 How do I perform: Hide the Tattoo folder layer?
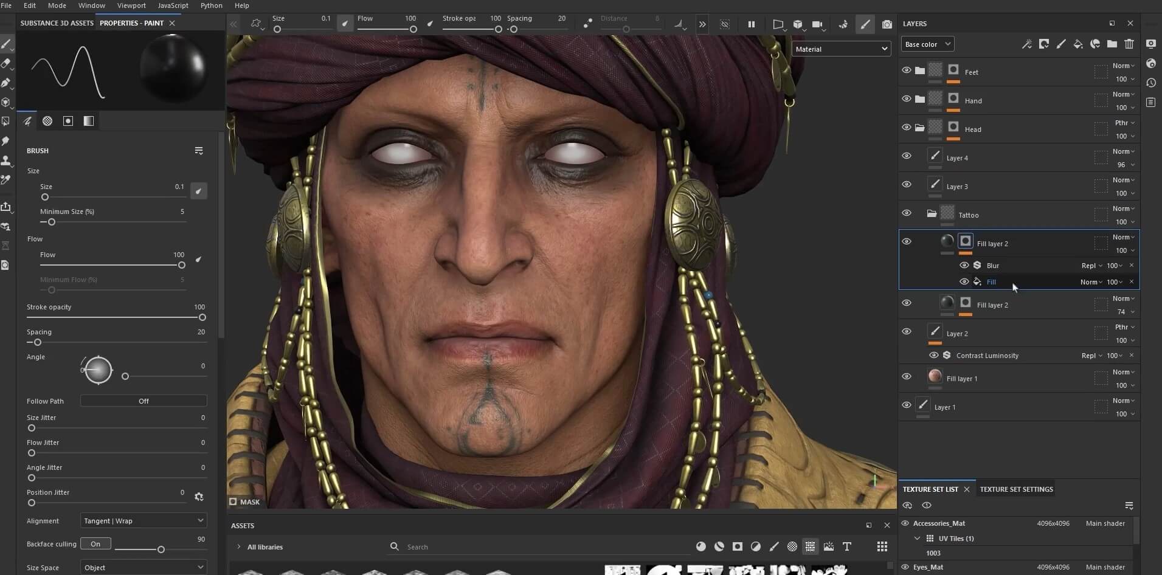[x=907, y=213]
